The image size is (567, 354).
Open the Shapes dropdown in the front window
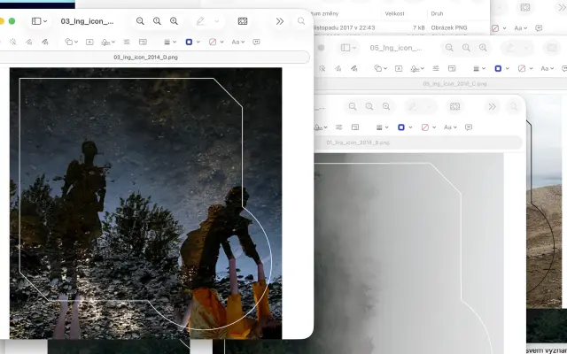70,42
